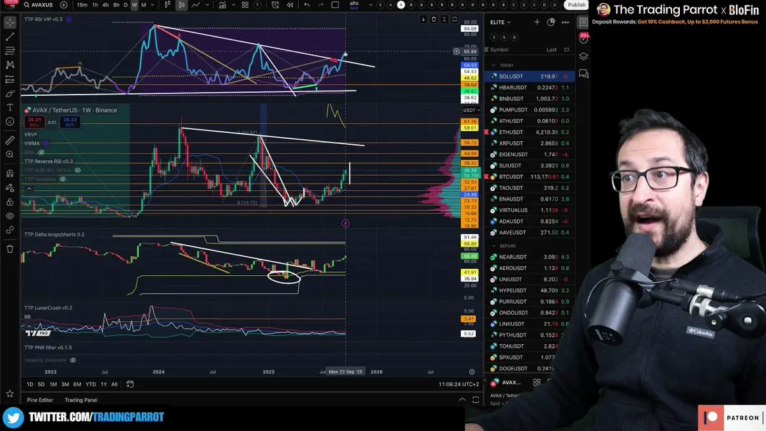The width and height of the screenshot is (766, 431).
Task: Open the chart patterns tool
Action: click(x=10, y=64)
